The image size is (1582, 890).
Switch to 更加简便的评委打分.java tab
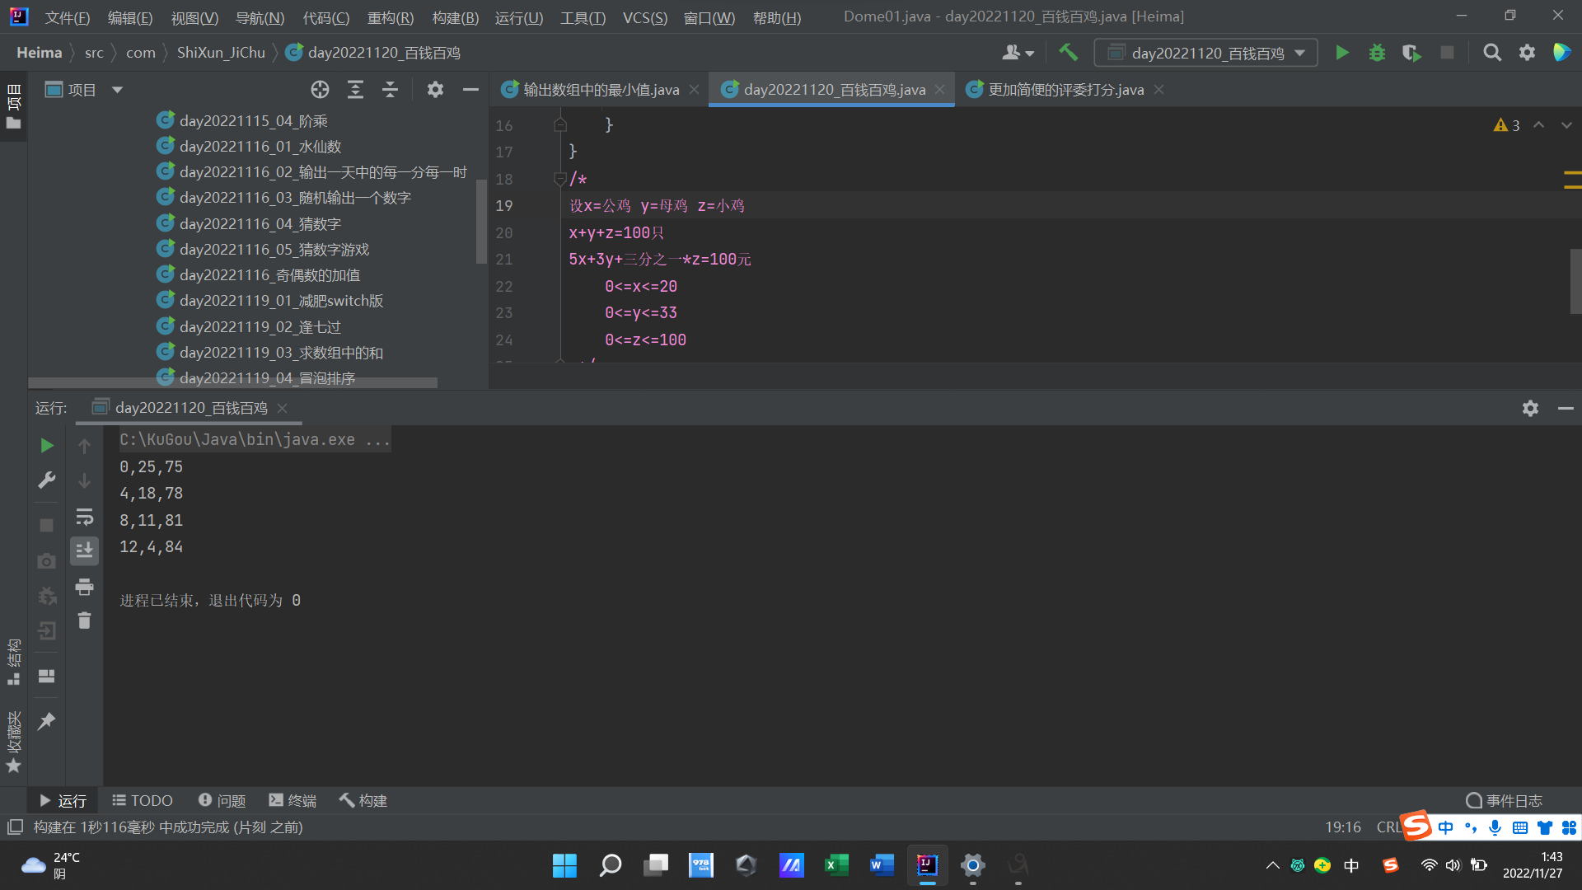tap(1065, 90)
